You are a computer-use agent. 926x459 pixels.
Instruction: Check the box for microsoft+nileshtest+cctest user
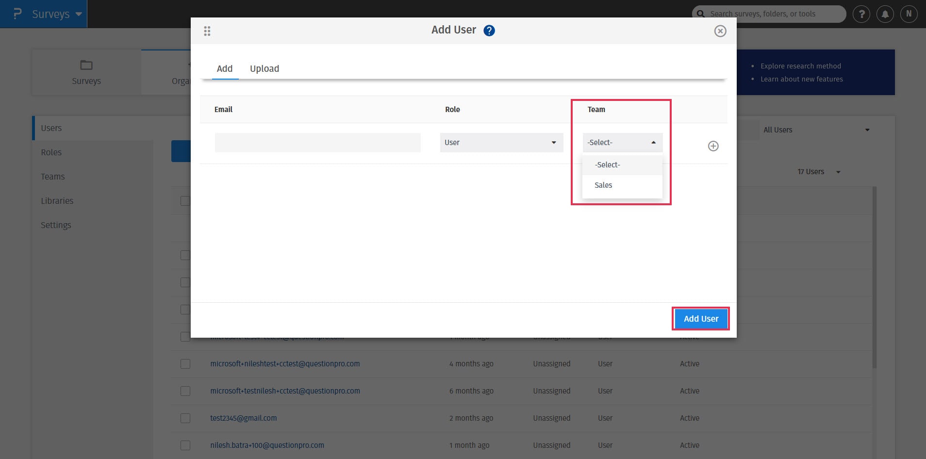(185, 364)
